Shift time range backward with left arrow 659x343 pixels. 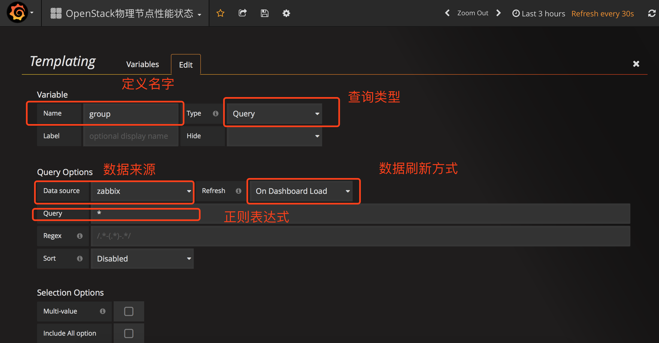point(447,13)
